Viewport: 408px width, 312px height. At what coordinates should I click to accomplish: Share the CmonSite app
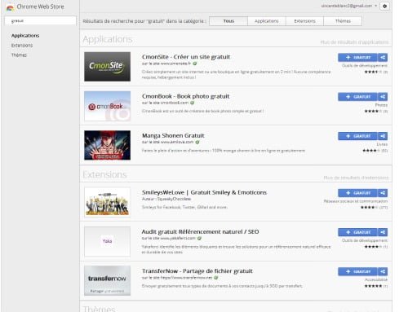[383, 57]
